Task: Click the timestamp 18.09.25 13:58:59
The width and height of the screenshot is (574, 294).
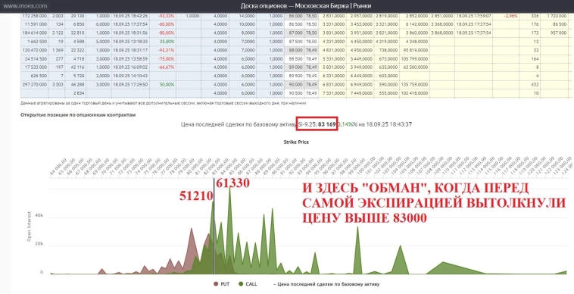Action: (x=130, y=58)
